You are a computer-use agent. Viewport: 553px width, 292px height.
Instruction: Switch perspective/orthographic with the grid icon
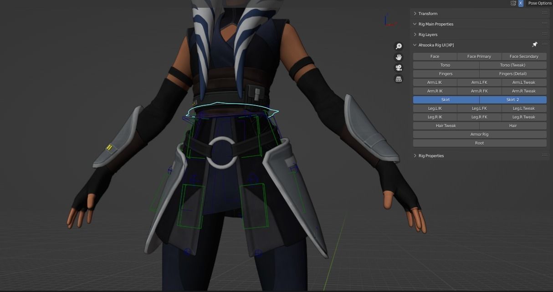[399, 79]
